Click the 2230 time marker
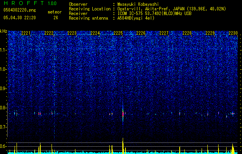242x154 pixels. tap(233, 33)
